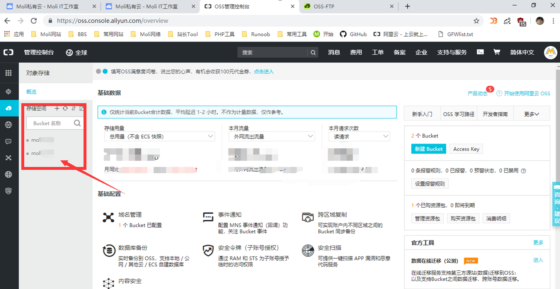Click the 购买资源包 button
The height and width of the screenshot is (289, 560).
click(x=463, y=218)
